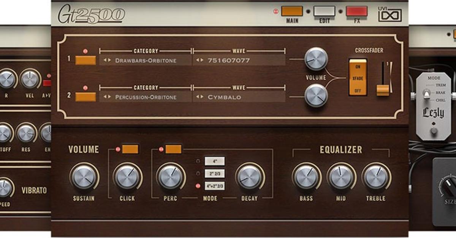Toggle the red A>V button in left window

click(x=47, y=83)
